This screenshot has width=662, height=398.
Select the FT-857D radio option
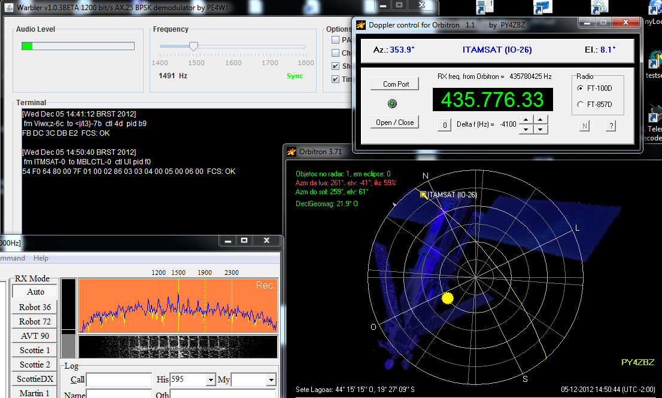click(x=580, y=105)
